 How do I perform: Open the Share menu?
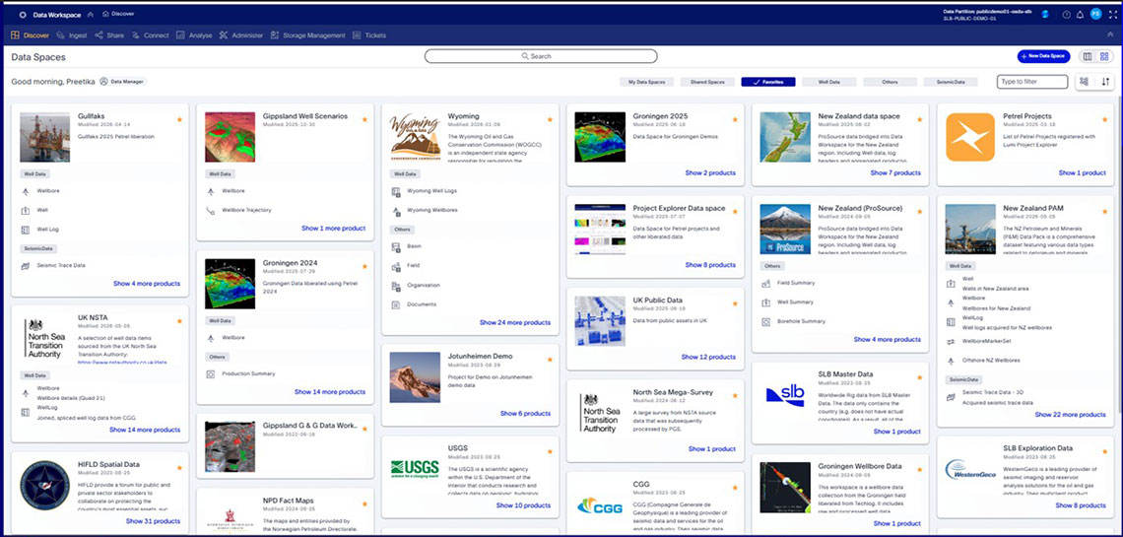coord(109,35)
